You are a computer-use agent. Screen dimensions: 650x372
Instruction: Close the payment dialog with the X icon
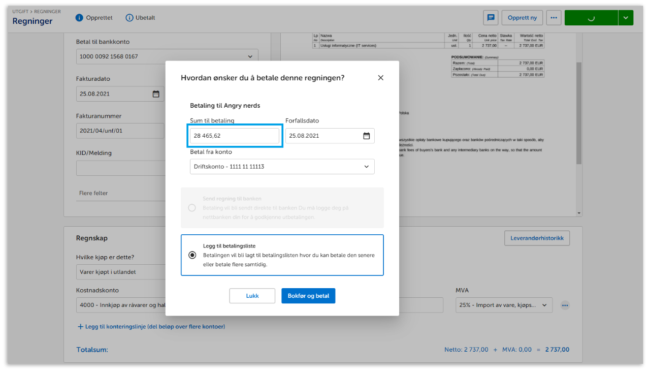[380, 78]
